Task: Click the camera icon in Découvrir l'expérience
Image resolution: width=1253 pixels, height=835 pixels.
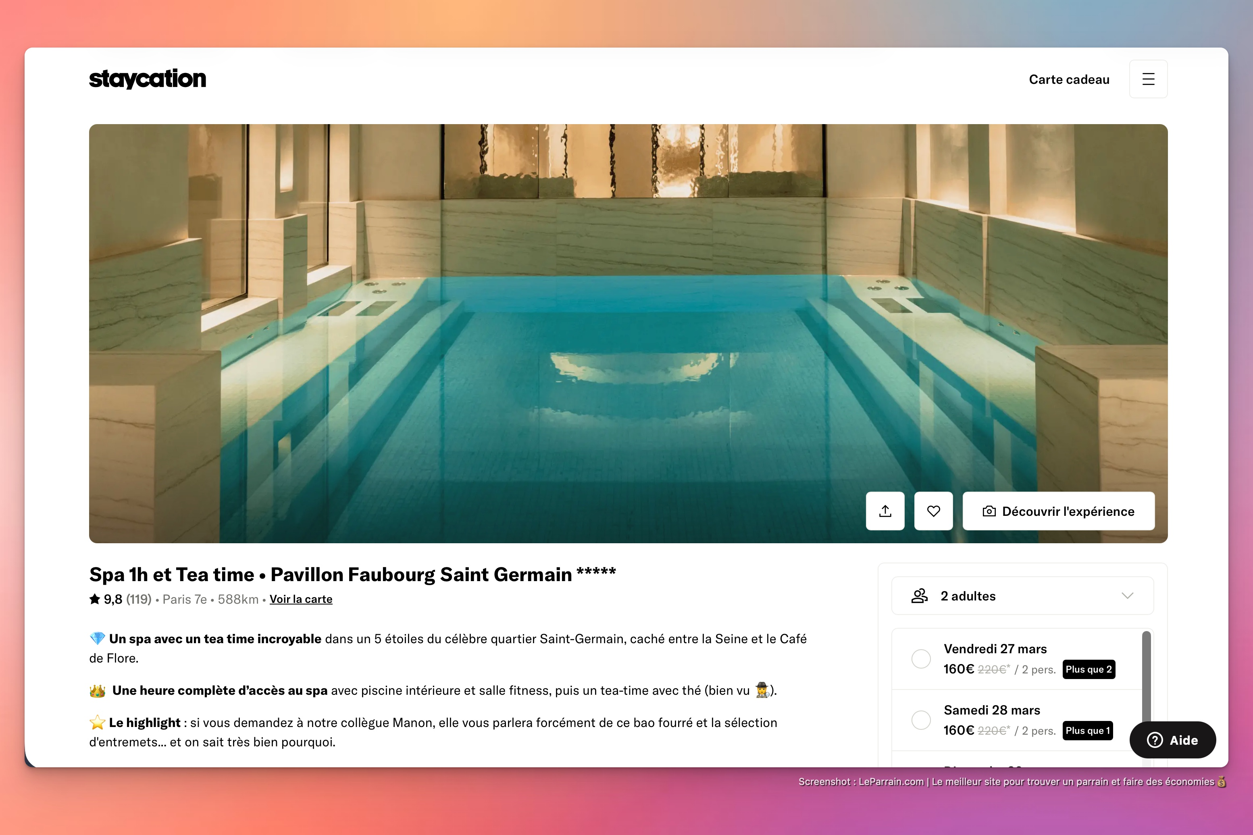Action: point(989,511)
